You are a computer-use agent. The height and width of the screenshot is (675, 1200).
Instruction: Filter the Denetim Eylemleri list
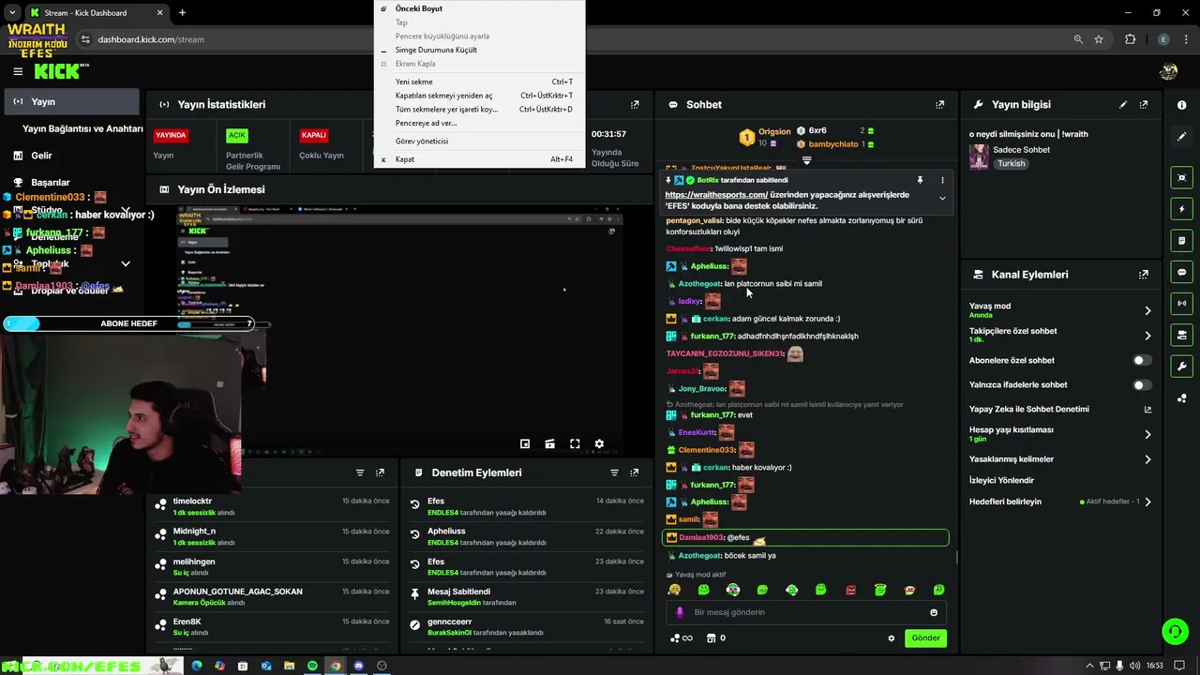pyautogui.click(x=614, y=472)
